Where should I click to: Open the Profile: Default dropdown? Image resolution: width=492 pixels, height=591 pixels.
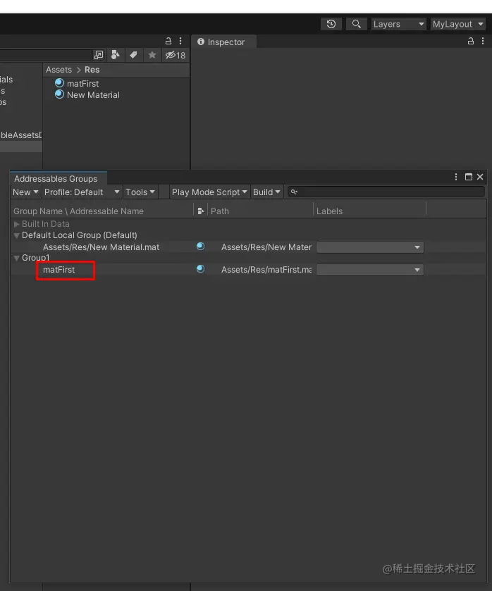(x=82, y=192)
